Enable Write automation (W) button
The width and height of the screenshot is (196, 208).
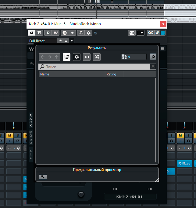tap(56, 33)
